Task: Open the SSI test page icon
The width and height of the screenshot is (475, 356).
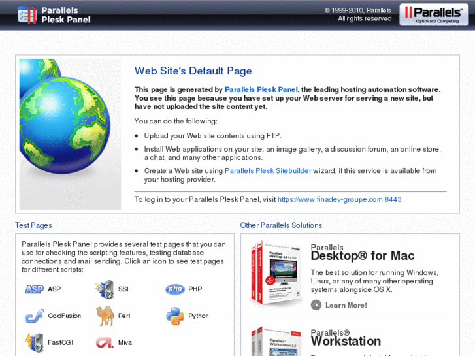Action: tap(105, 289)
